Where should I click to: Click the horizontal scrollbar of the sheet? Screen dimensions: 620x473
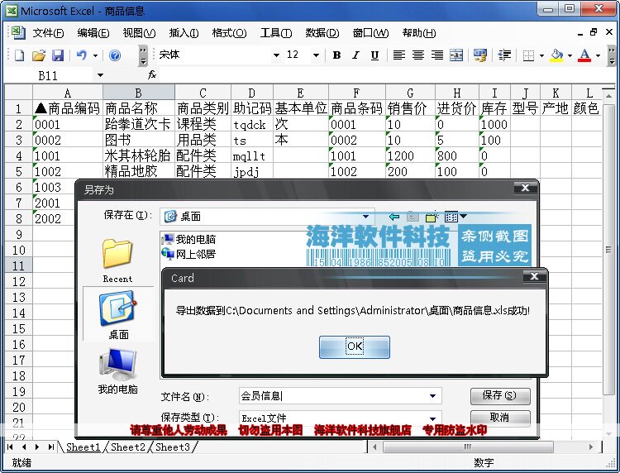click(x=468, y=447)
